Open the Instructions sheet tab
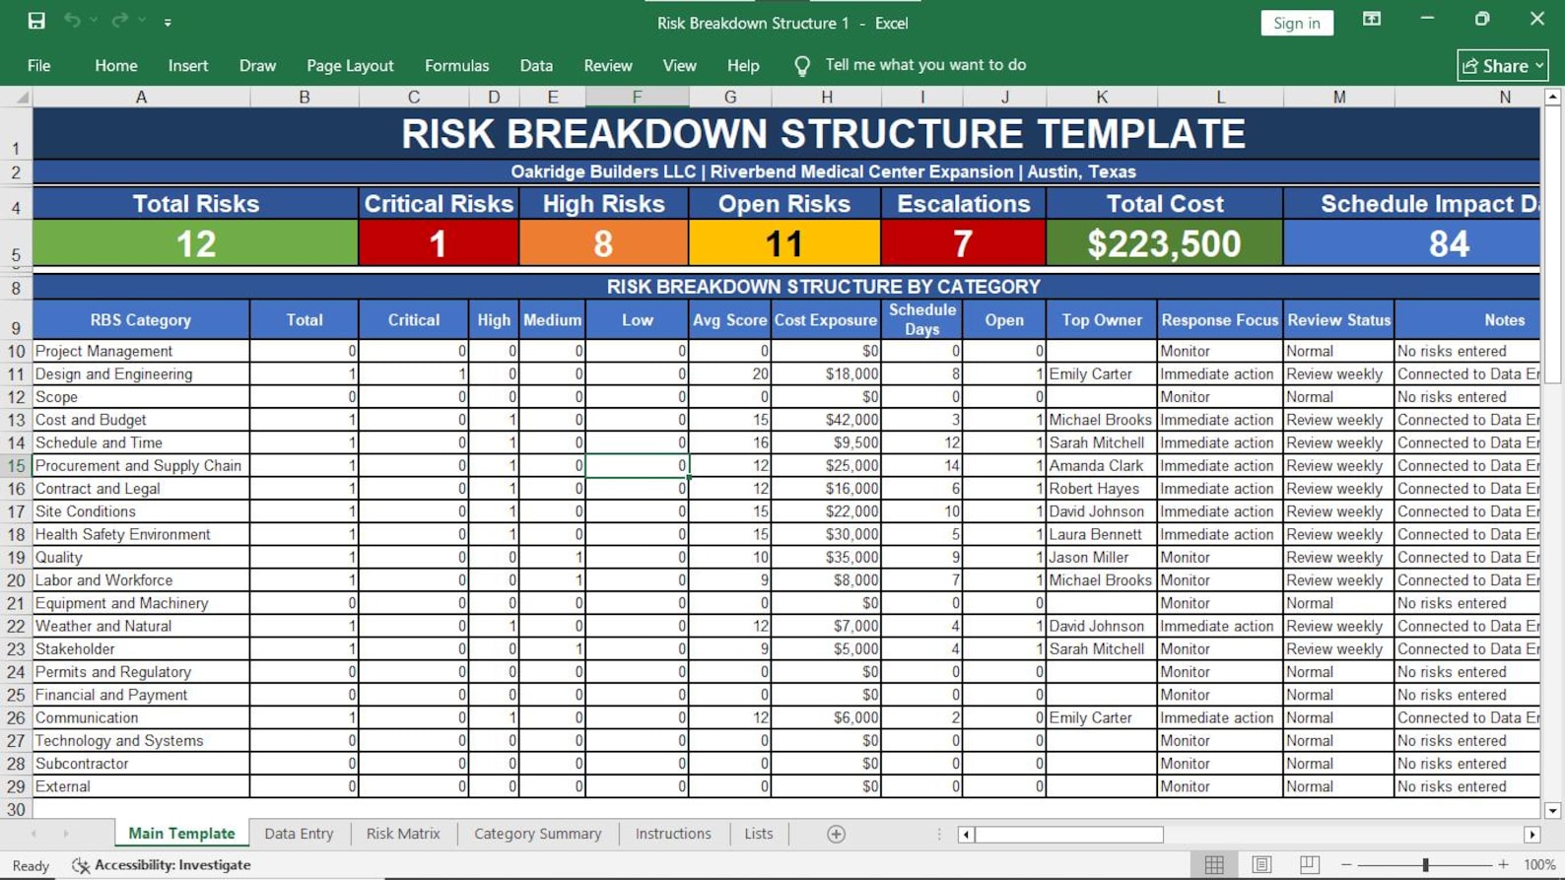 click(673, 834)
